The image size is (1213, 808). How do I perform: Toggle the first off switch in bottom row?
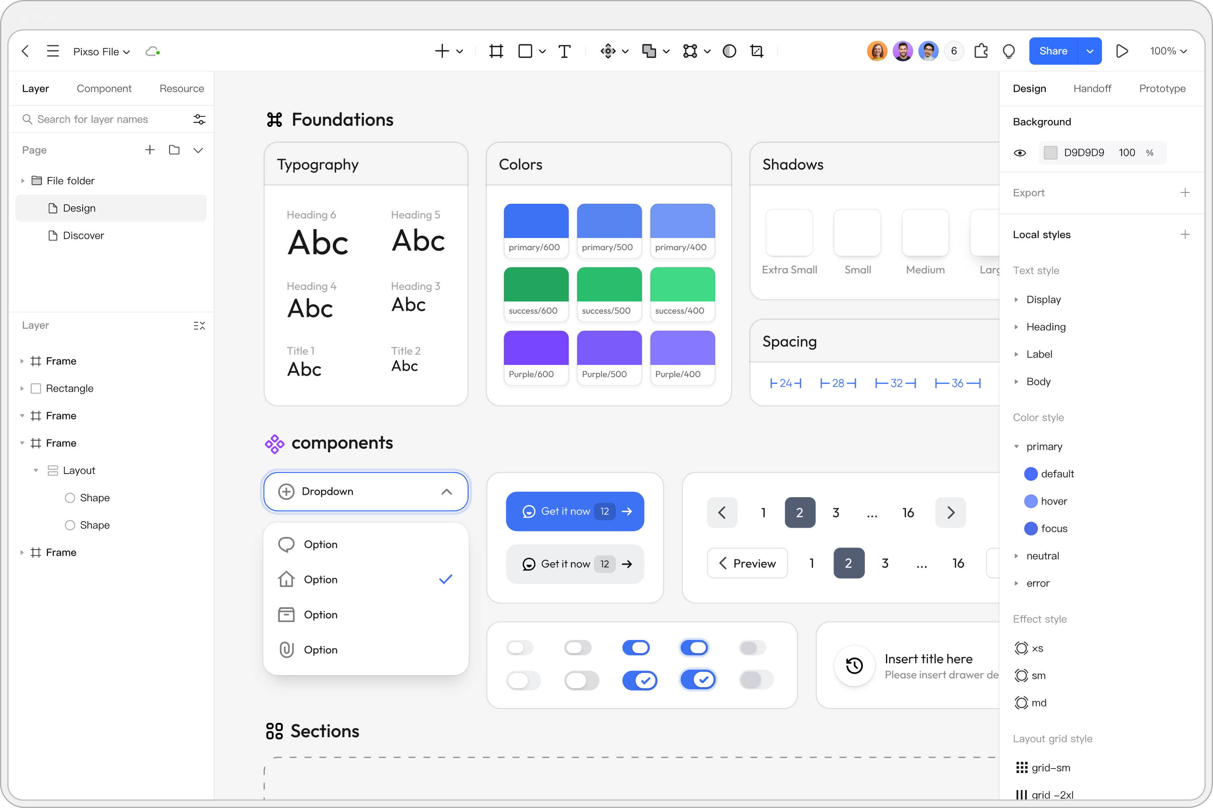point(524,680)
